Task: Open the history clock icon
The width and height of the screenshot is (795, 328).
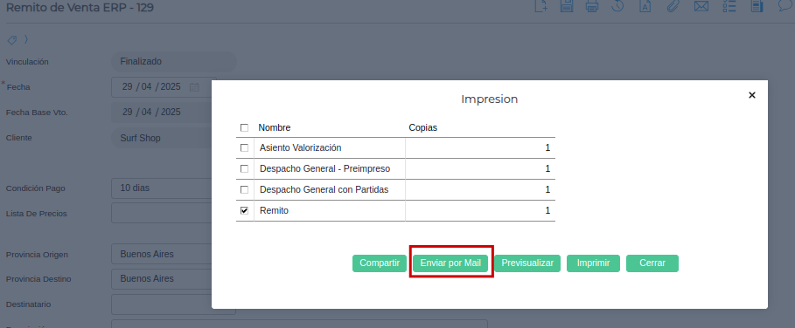Action: (x=617, y=6)
